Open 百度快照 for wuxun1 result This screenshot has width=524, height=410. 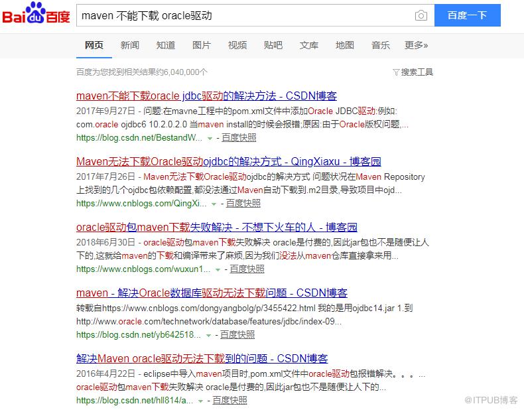(x=247, y=269)
